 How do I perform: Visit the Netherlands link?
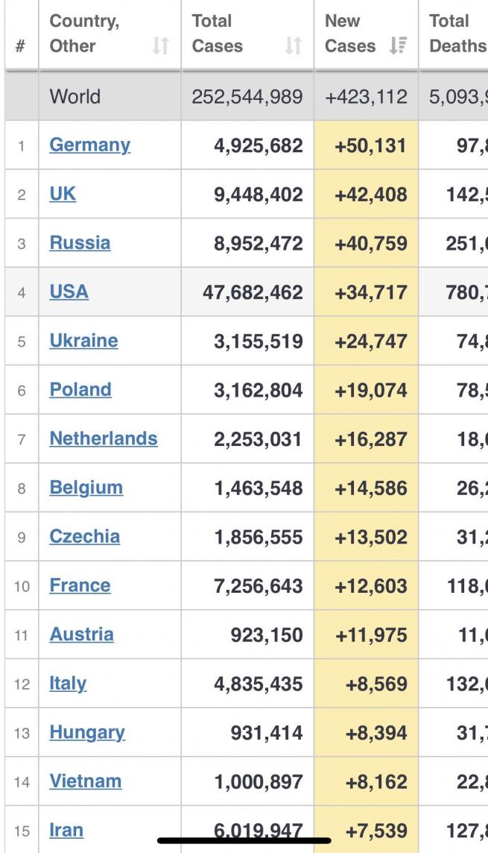[x=104, y=439]
